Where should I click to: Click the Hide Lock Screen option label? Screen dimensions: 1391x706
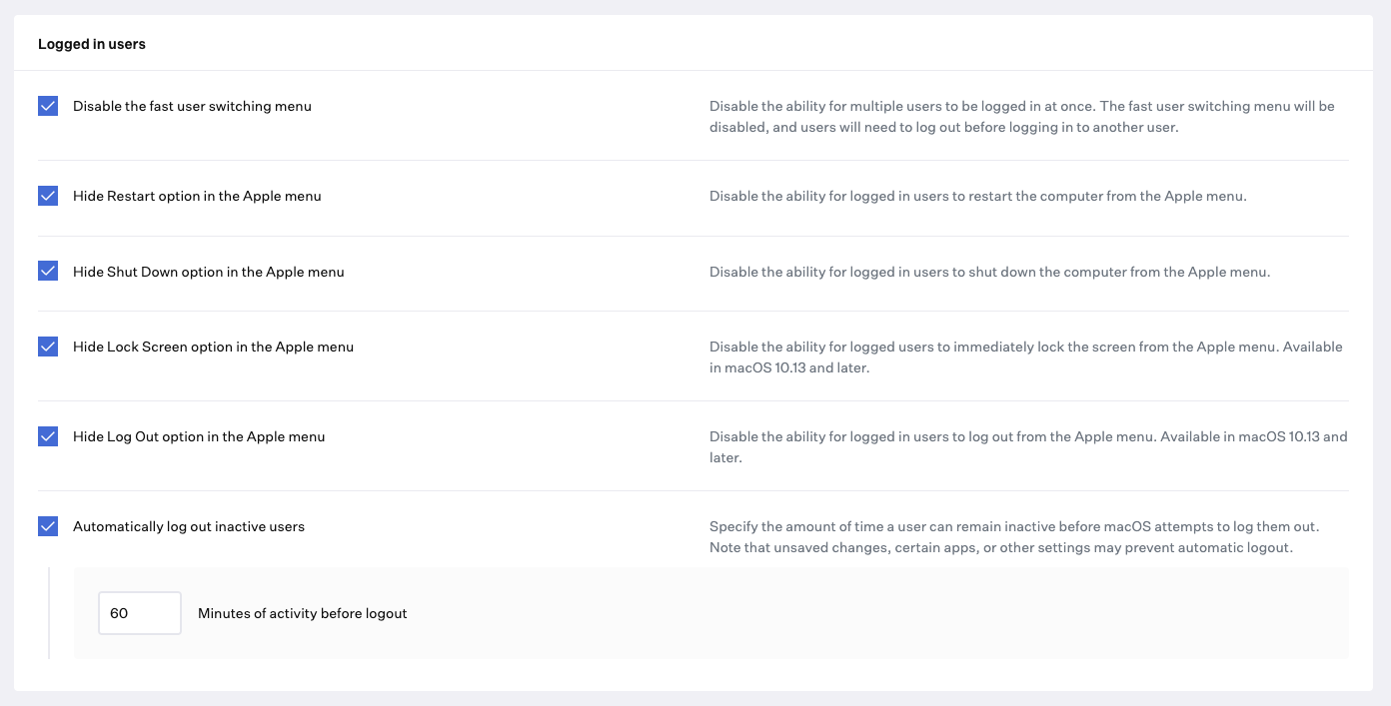(212, 347)
